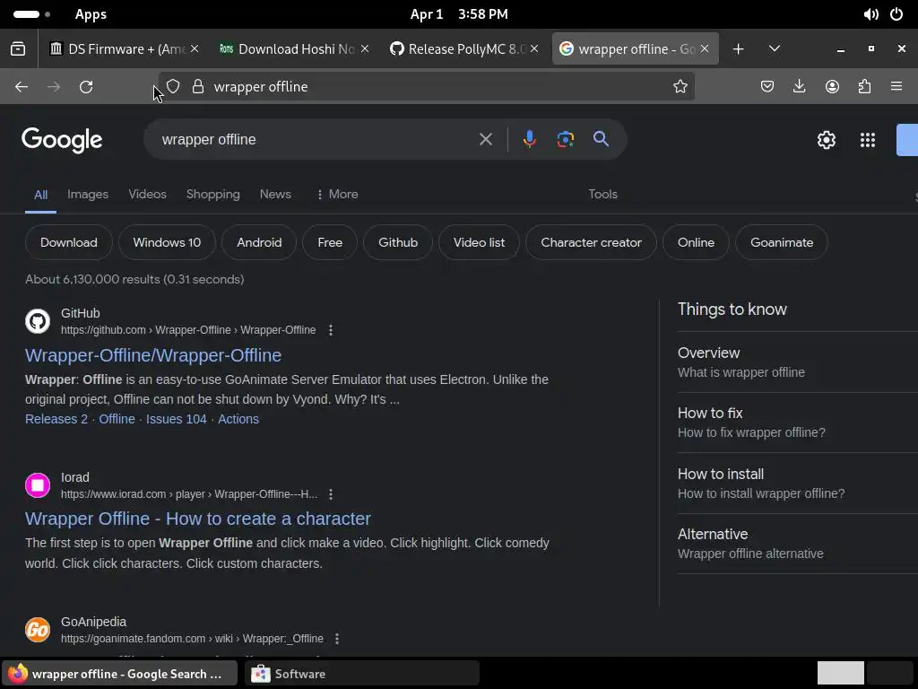The image size is (918, 689).
Task: Open the tracking protection shield icon
Action: click(173, 87)
